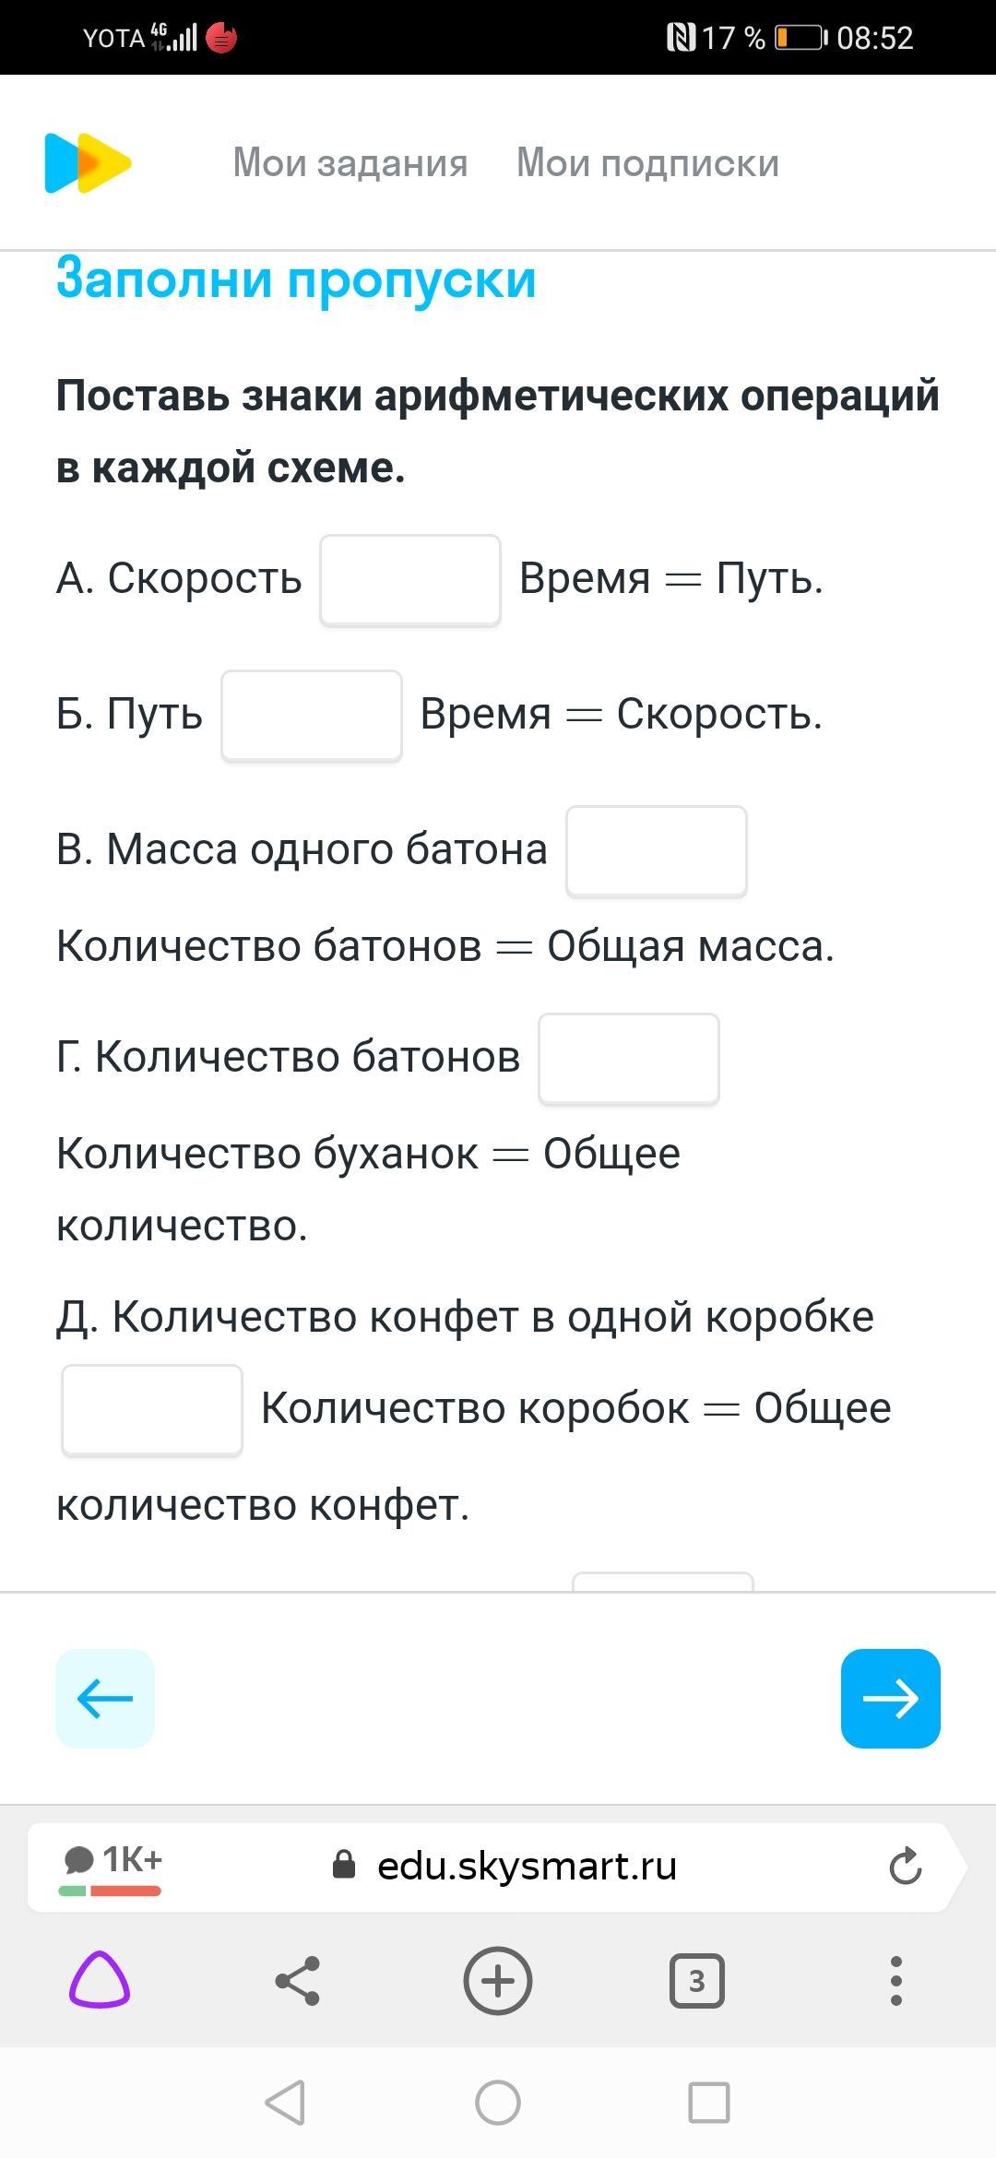Open a new tab with plus icon
The image size is (996, 2158).
(x=498, y=1980)
